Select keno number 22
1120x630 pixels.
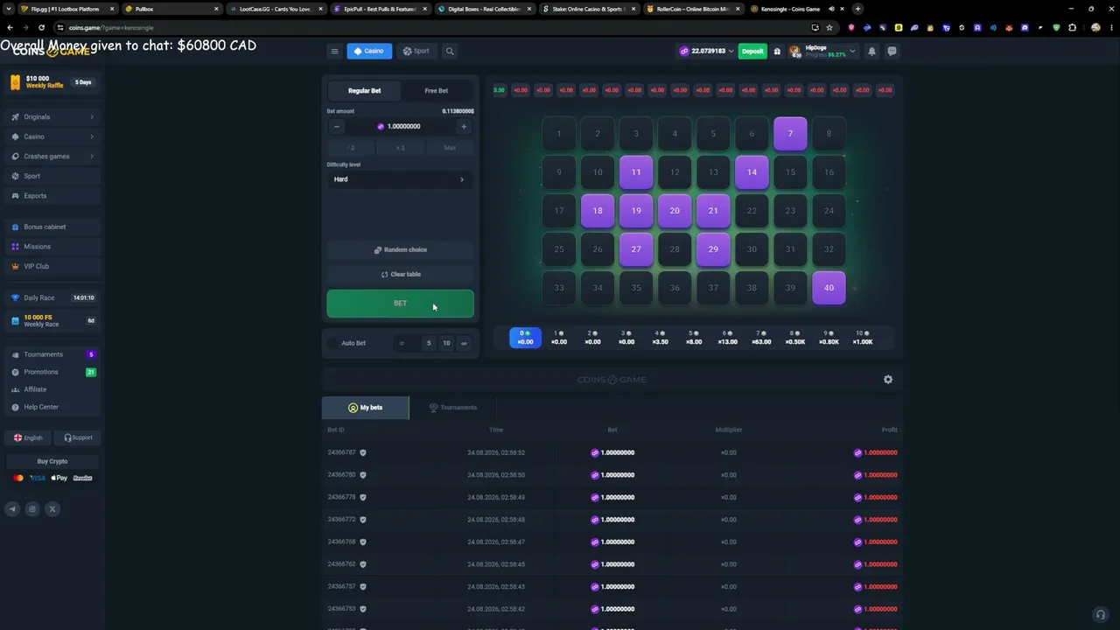[752, 211]
